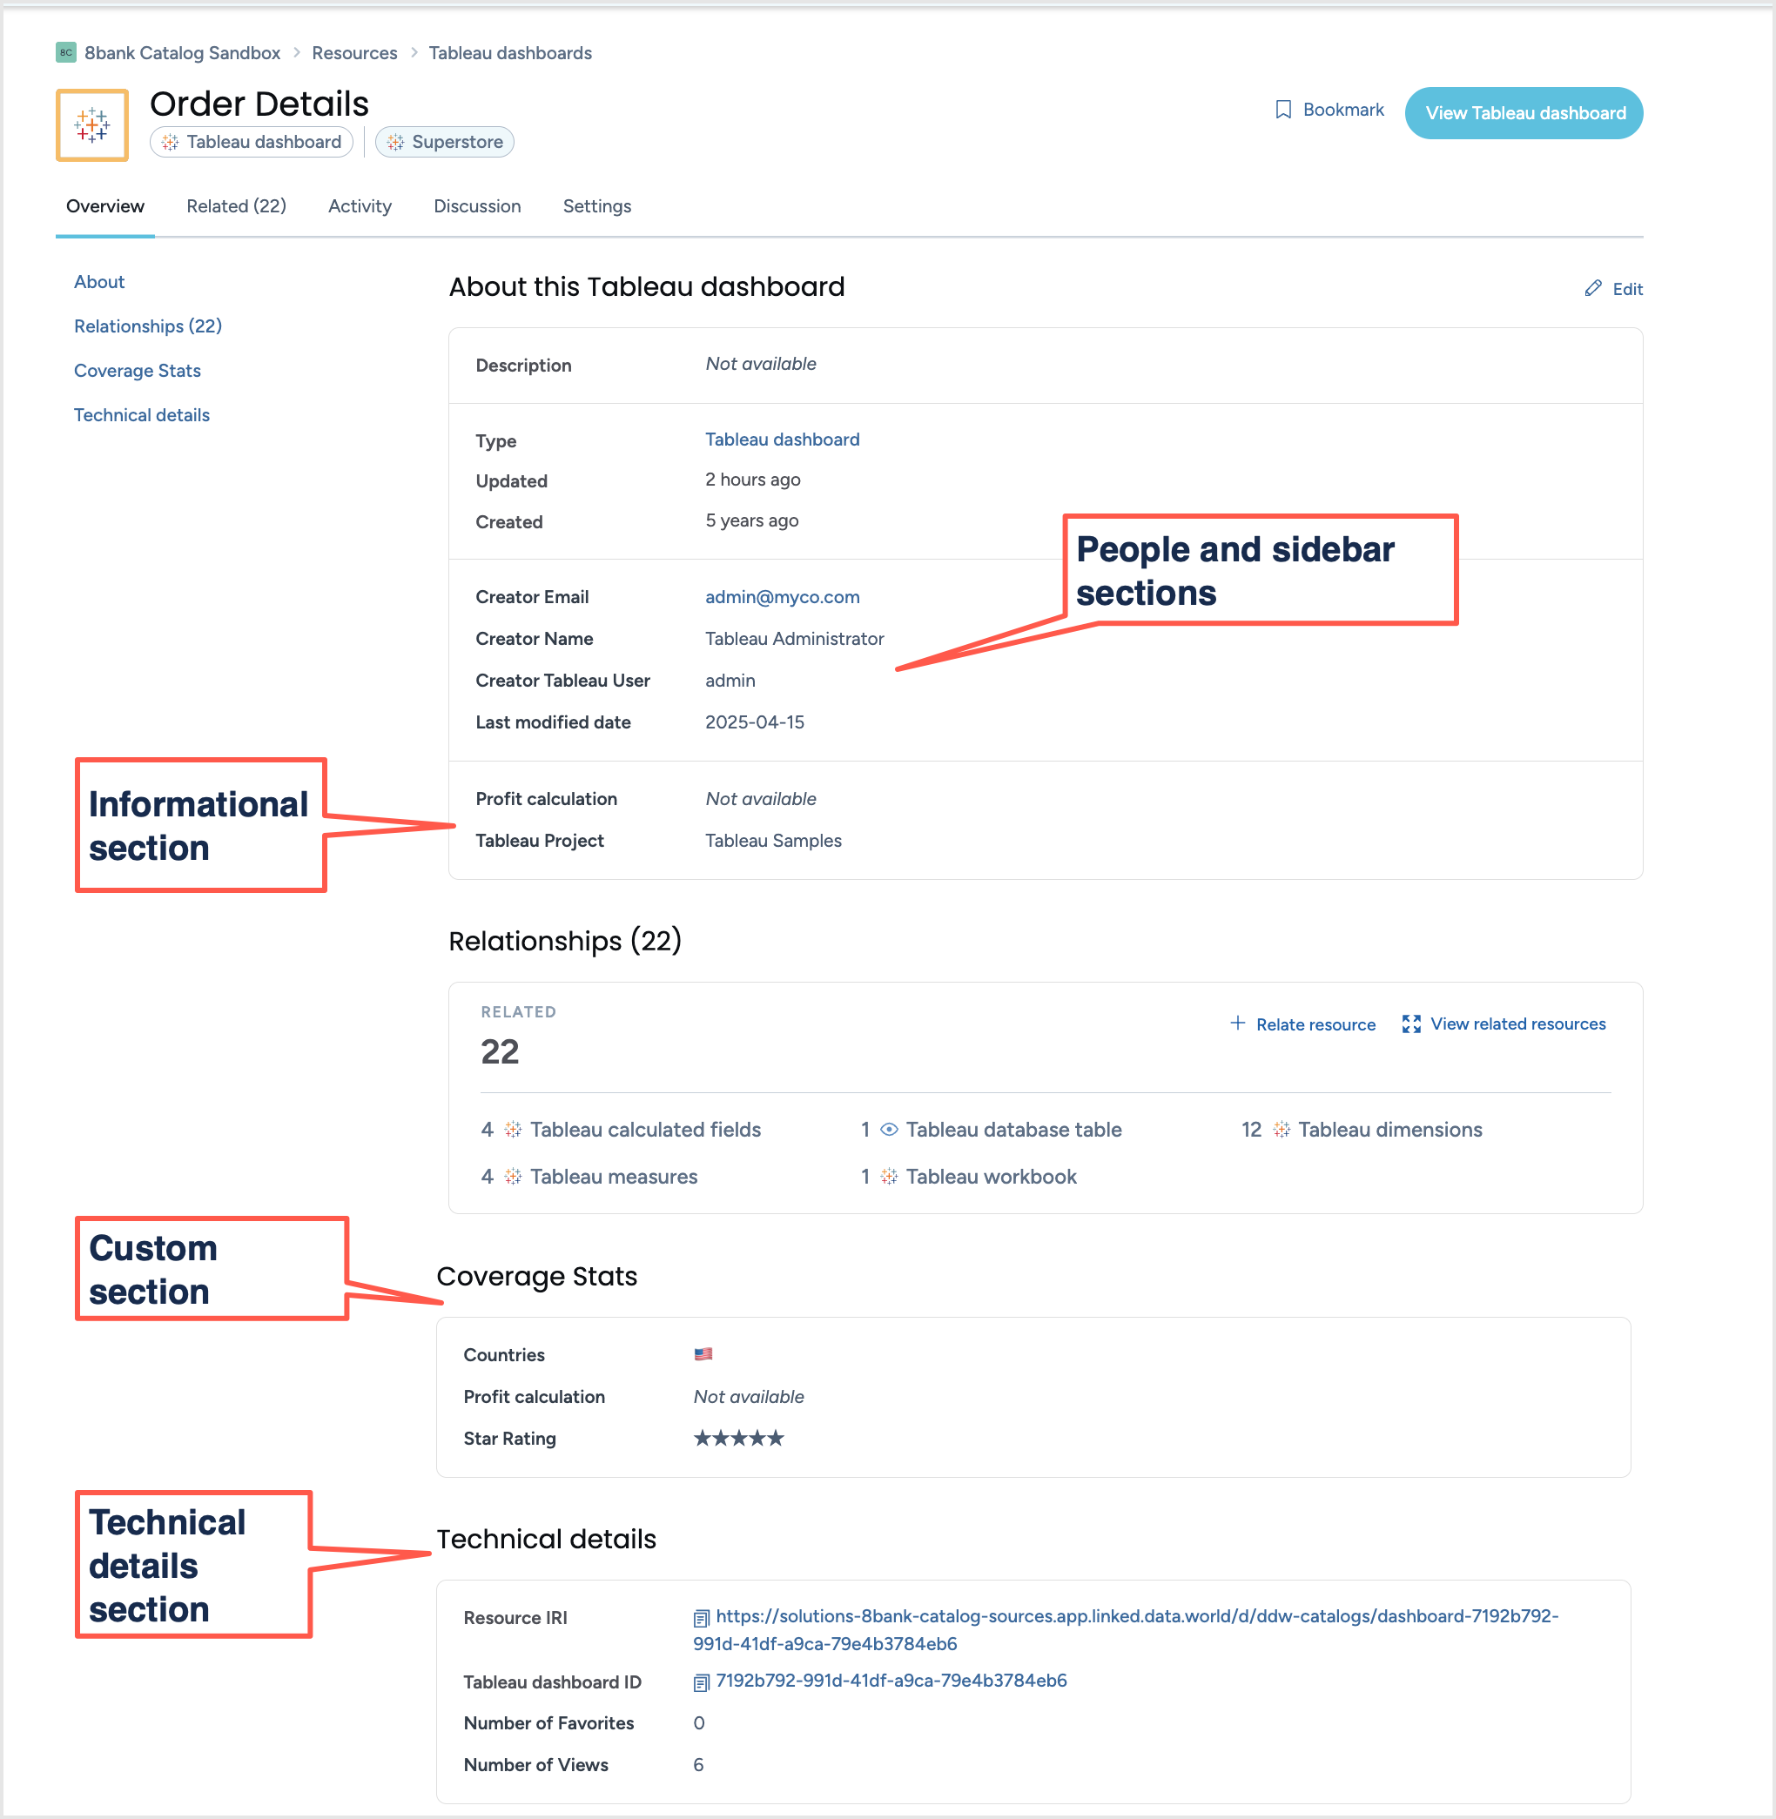Open Tableau dimensions related list

click(1389, 1129)
